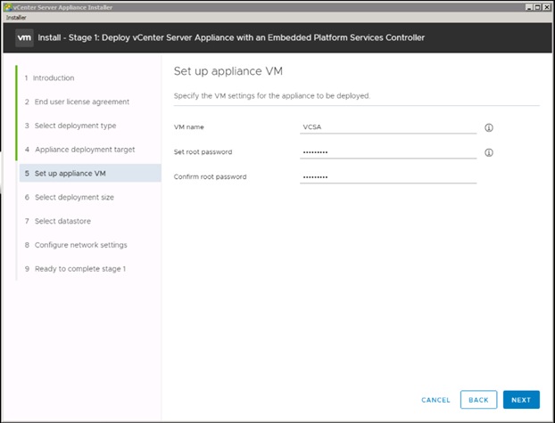Image resolution: width=555 pixels, height=423 pixels.
Task: Click the Install - Stage 1 header title
Action: [x=231, y=37]
